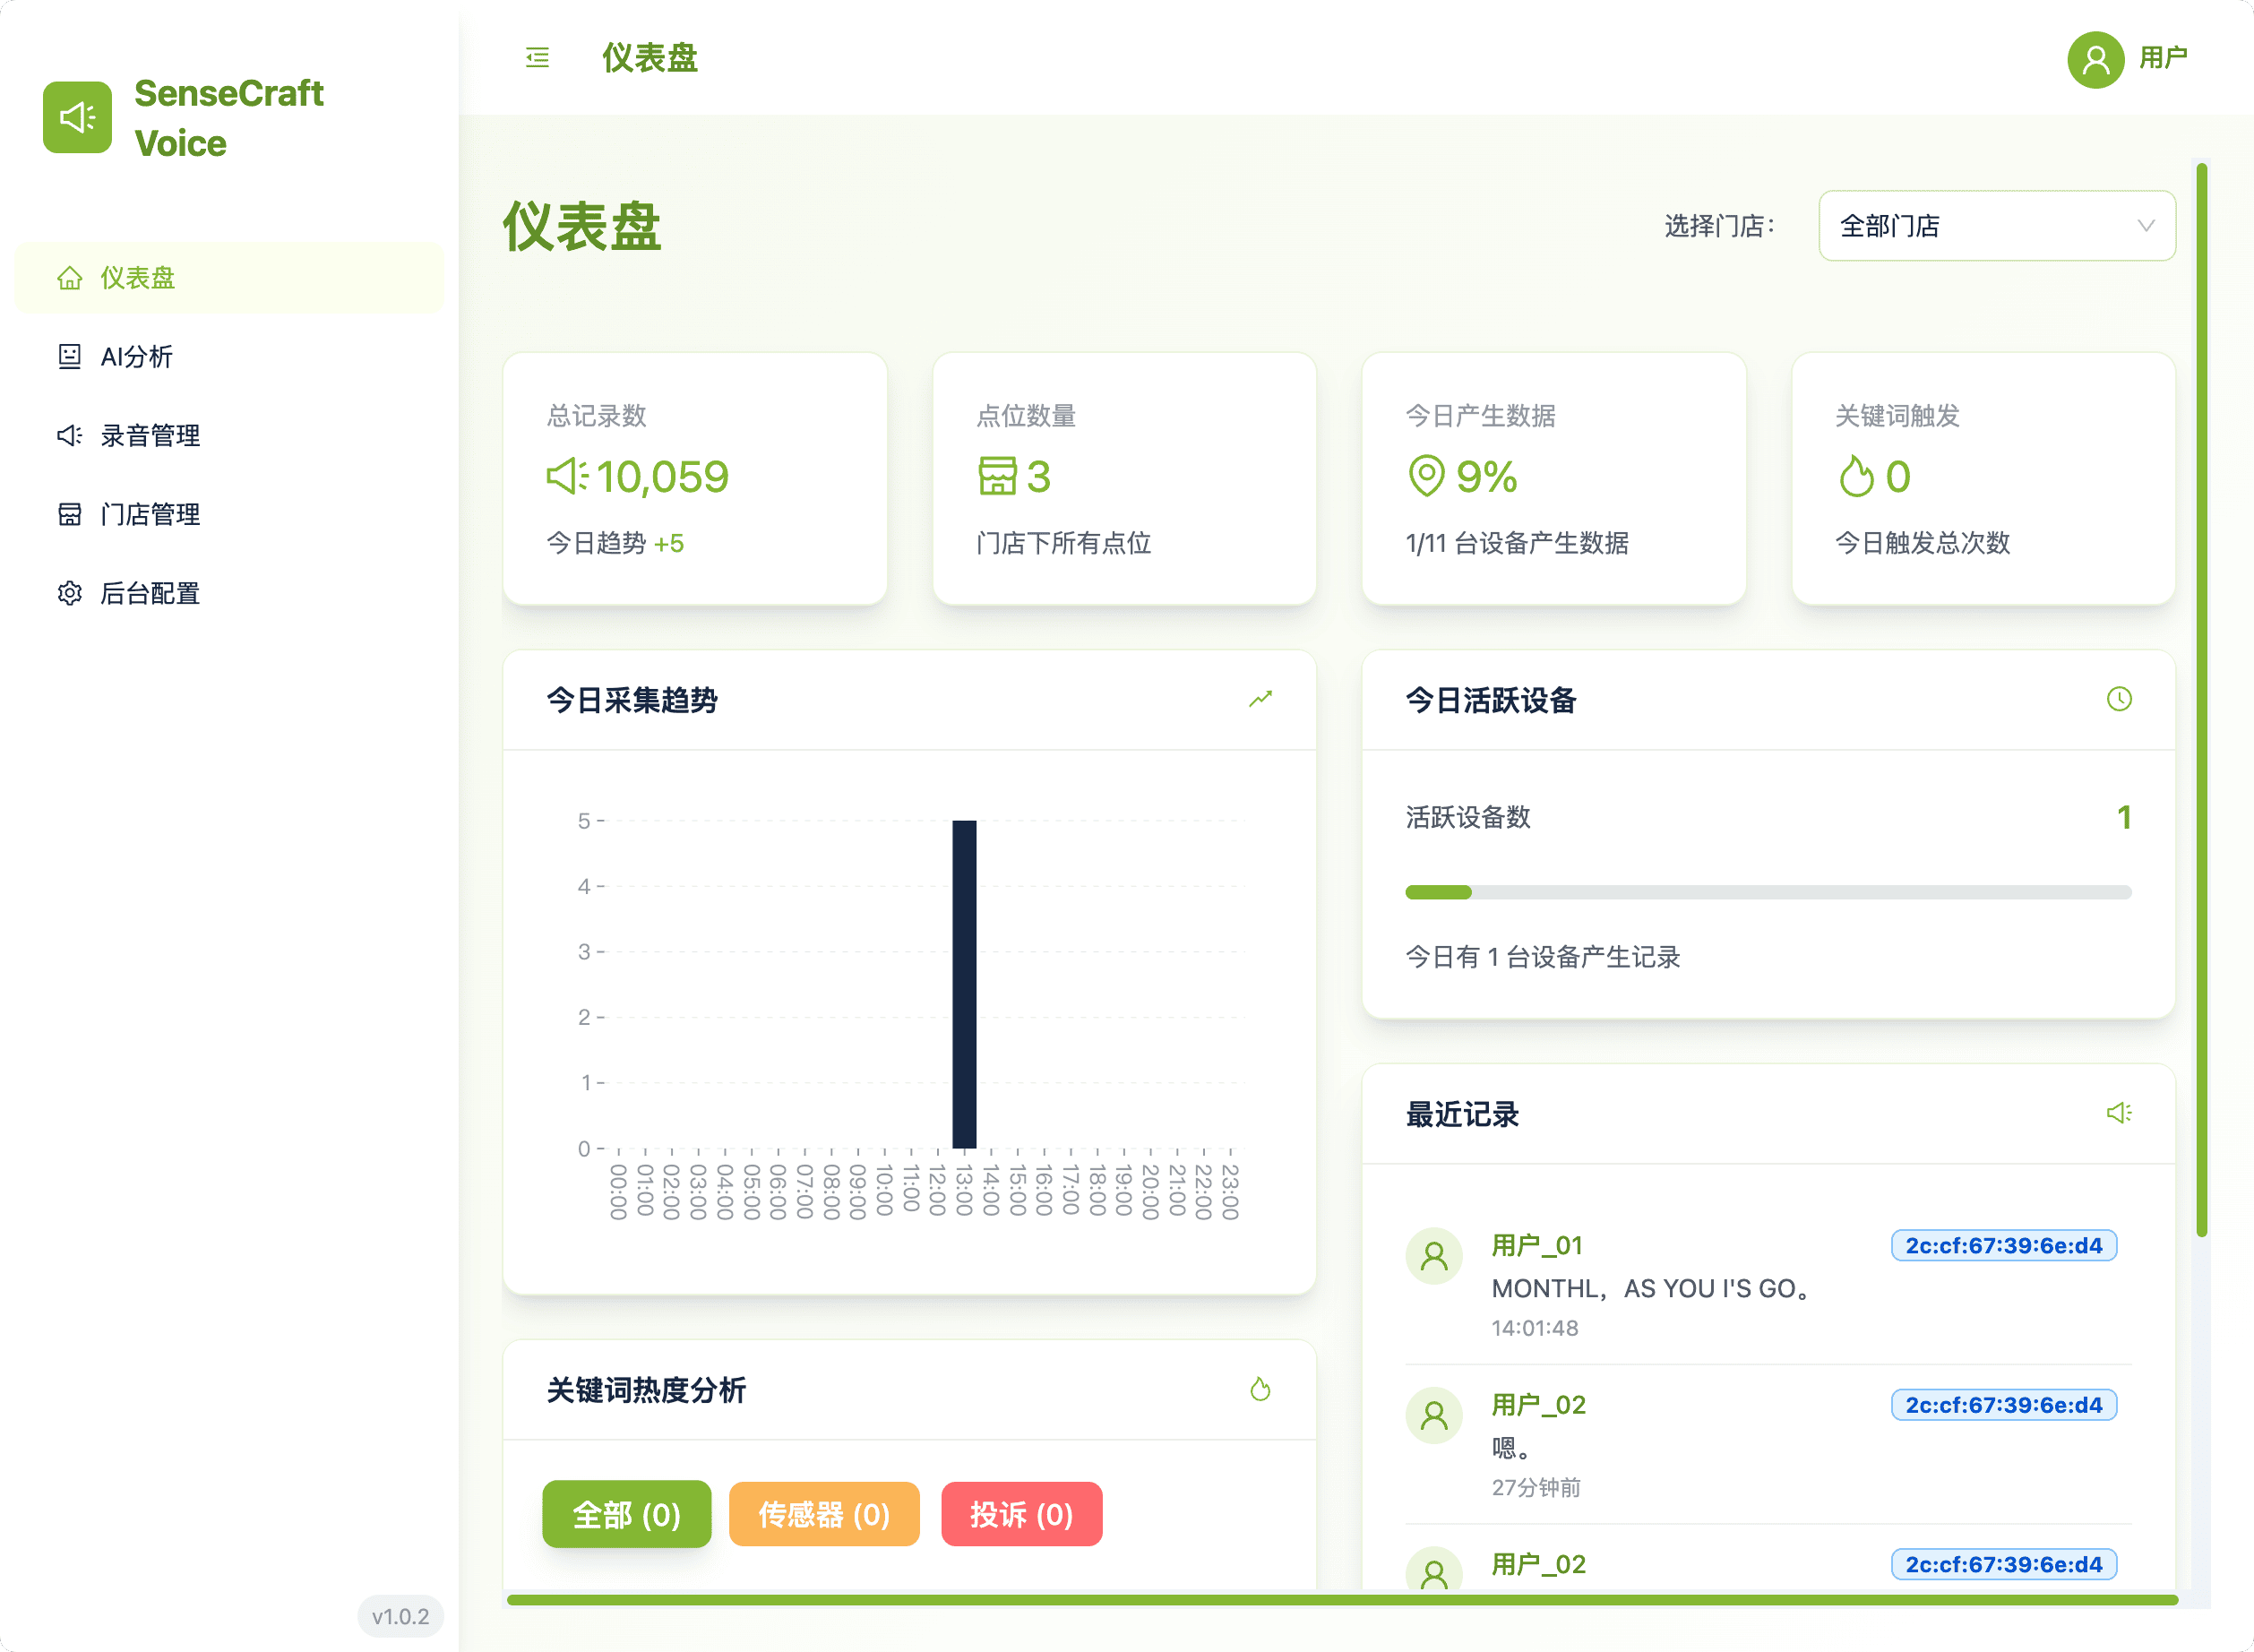Image resolution: width=2254 pixels, height=1652 pixels.
Task: Select the 全部 (0) filter
Action: pyautogui.click(x=626, y=1514)
